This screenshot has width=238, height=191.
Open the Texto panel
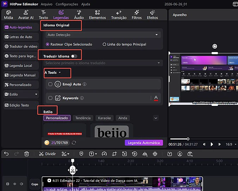pos(43,15)
